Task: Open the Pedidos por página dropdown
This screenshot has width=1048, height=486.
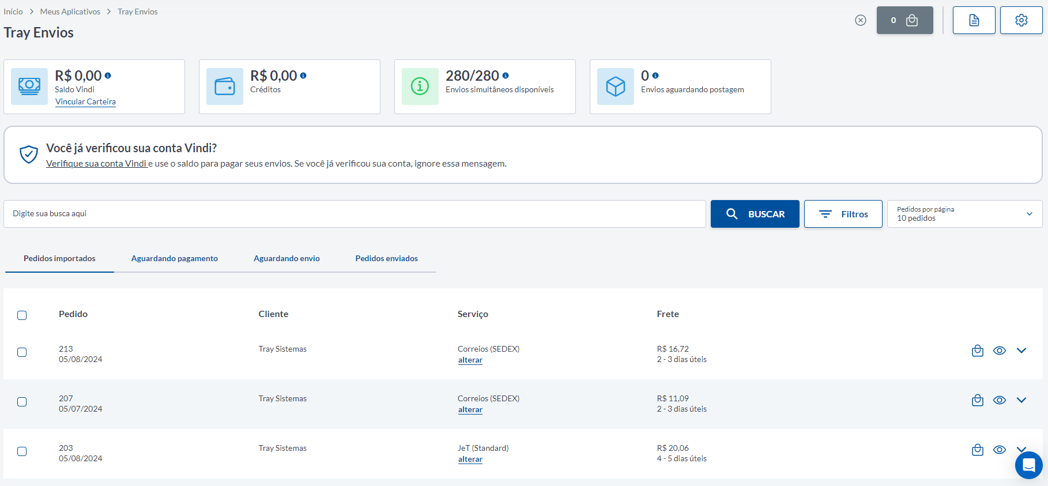Action: point(964,214)
